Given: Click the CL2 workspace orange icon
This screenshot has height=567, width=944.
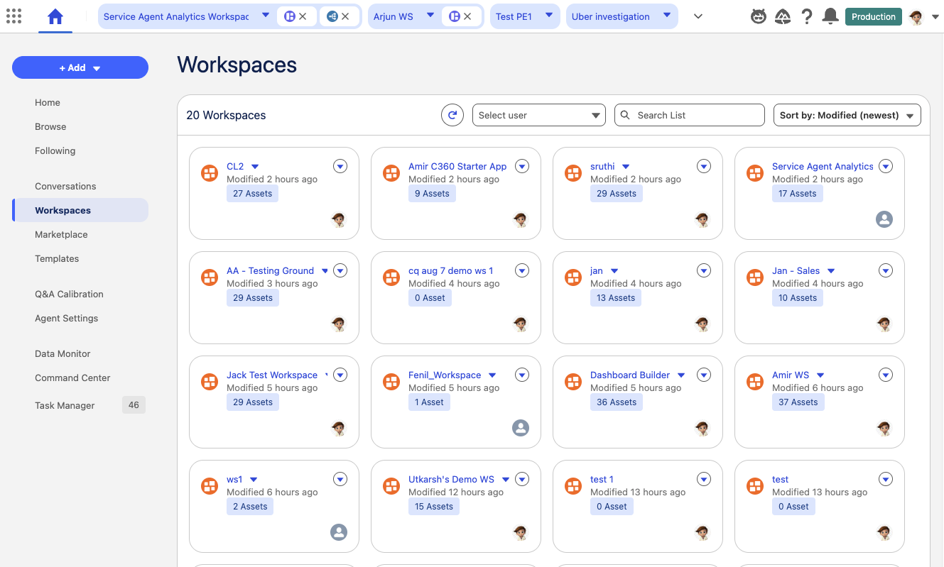Looking at the screenshot, I should click(210, 173).
